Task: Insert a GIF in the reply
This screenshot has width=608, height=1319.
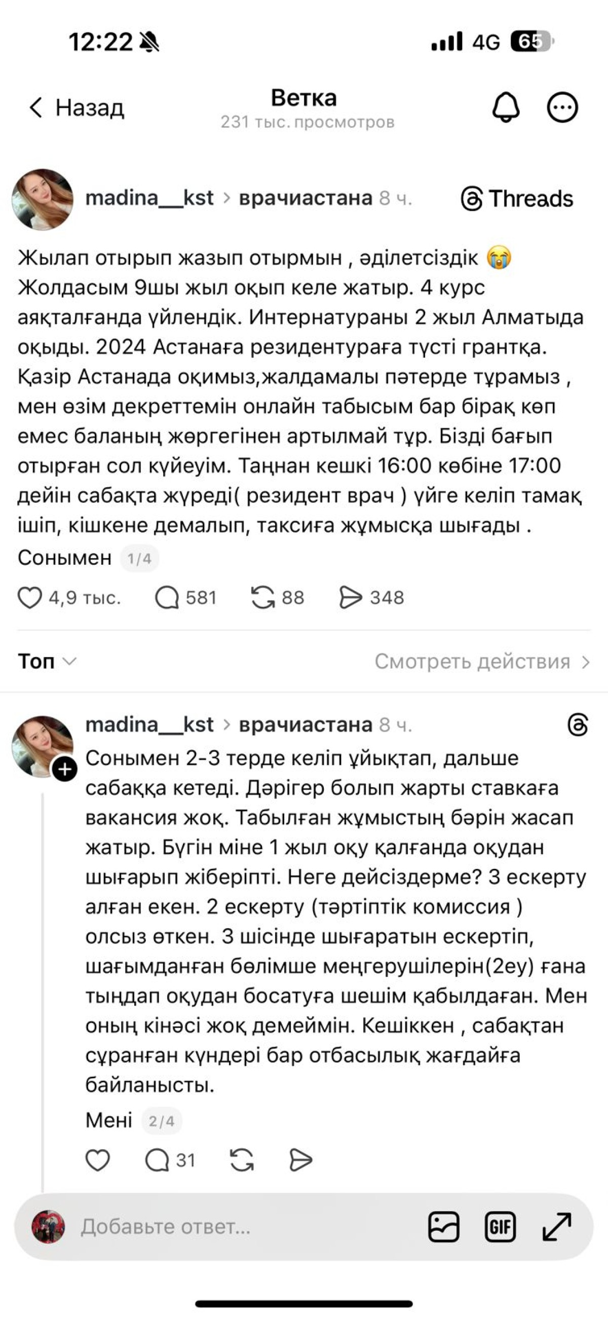Action: 500,1227
